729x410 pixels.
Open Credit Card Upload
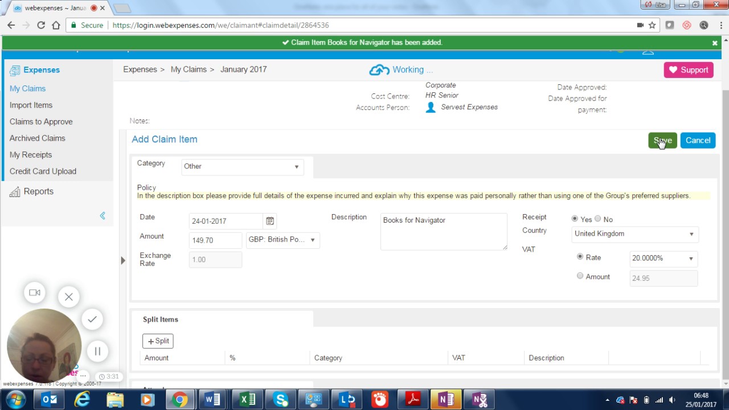tap(43, 171)
